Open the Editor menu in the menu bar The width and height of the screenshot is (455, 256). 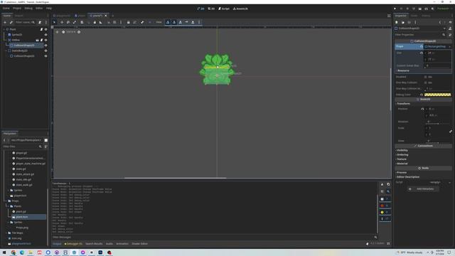coord(39,9)
